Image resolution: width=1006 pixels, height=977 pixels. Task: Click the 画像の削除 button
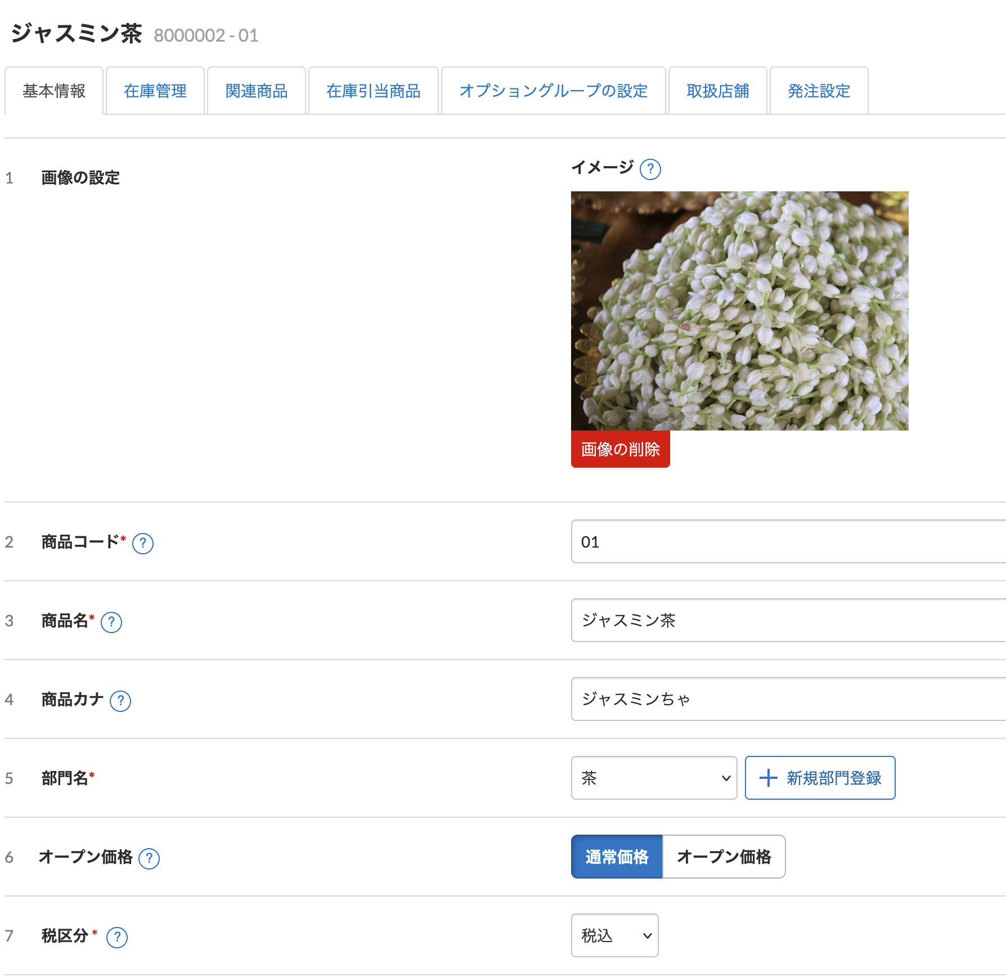pos(621,449)
